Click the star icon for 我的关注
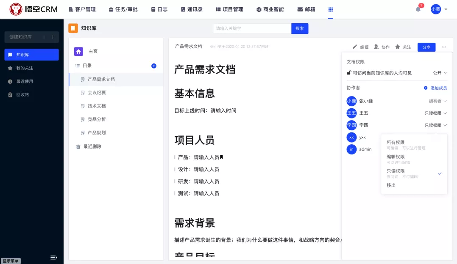 (x=10, y=68)
